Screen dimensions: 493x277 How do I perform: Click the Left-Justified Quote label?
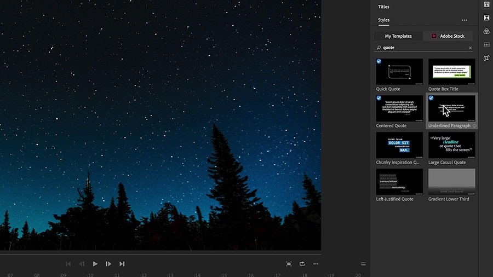click(394, 199)
